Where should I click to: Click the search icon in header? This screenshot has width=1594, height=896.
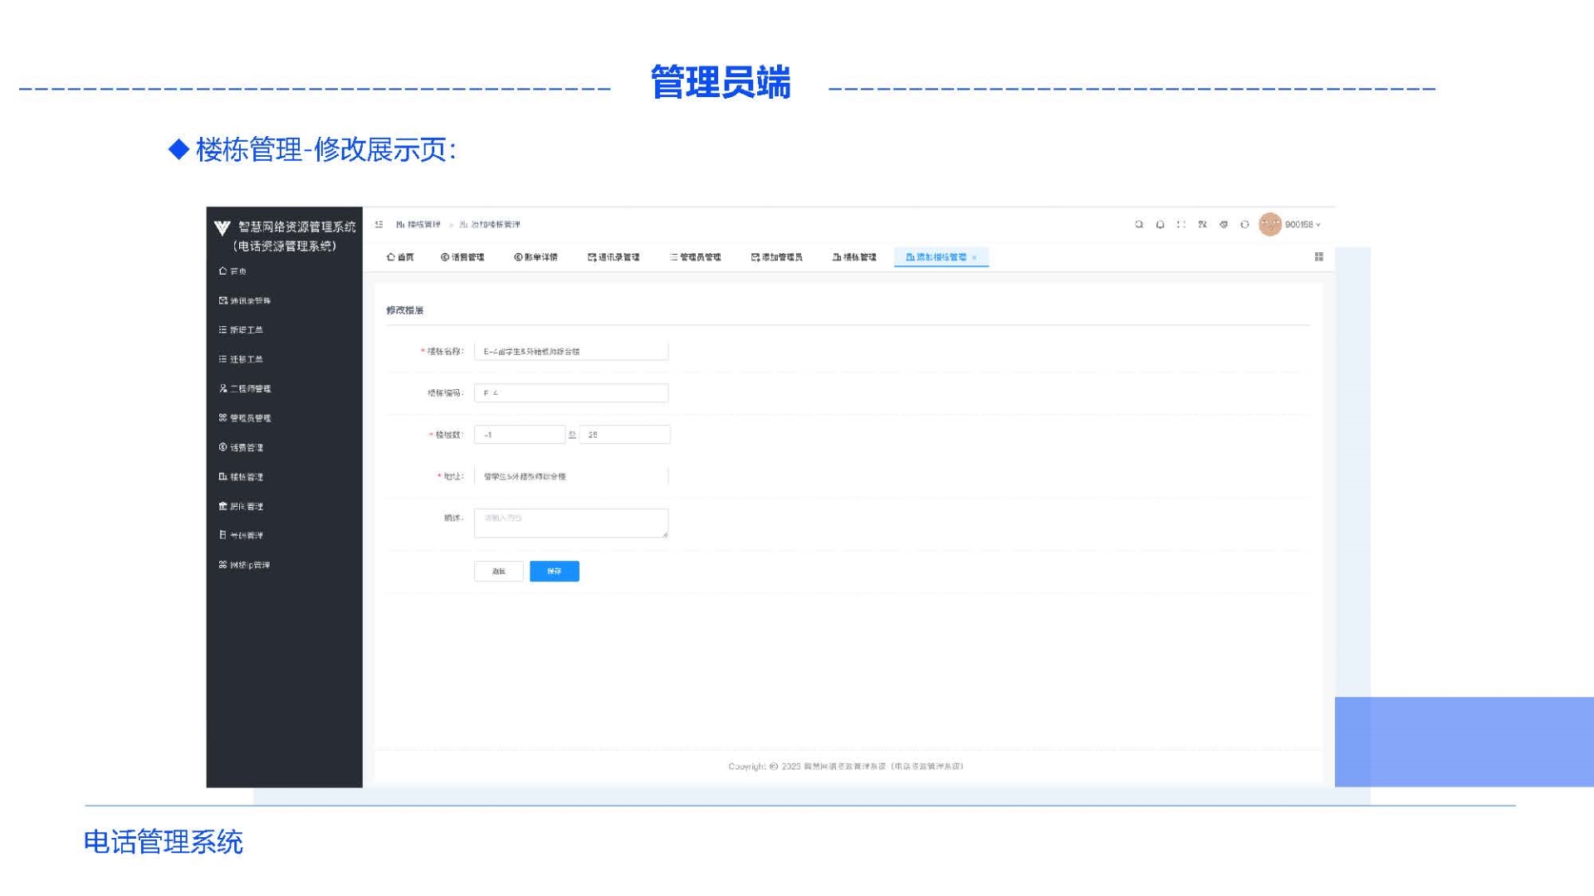click(x=1139, y=225)
